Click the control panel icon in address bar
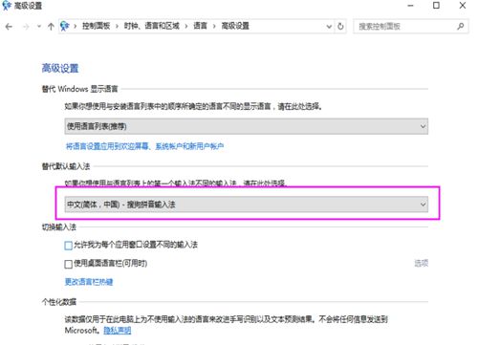This screenshot has width=478, height=345. coord(65,26)
